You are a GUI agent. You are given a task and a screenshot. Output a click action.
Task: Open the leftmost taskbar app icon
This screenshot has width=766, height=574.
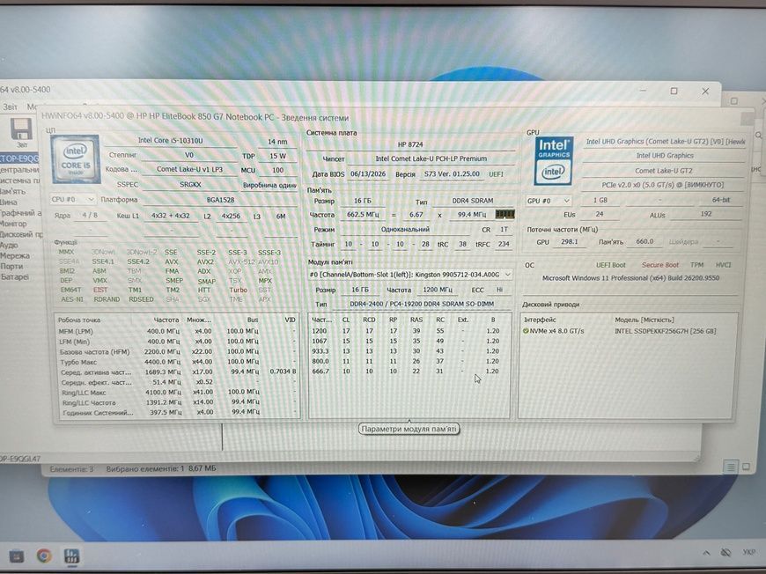[16, 556]
